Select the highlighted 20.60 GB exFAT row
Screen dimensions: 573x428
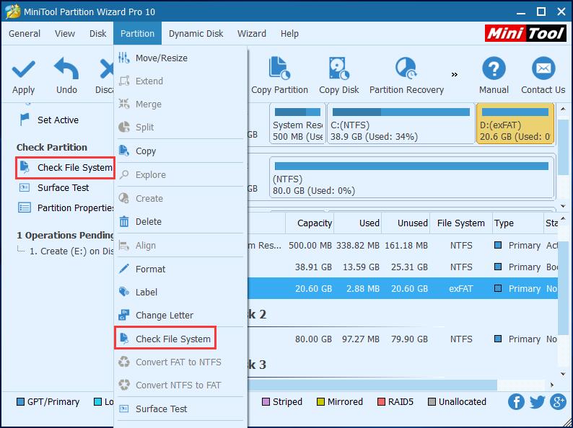pos(403,289)
